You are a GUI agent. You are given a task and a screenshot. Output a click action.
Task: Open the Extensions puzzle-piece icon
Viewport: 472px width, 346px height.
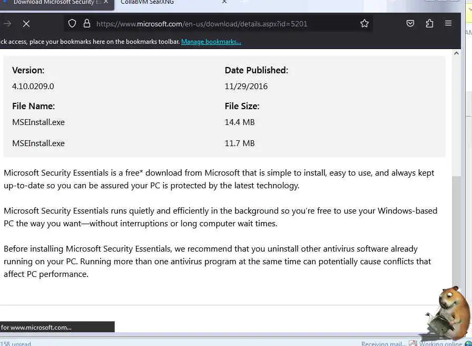pos(429,24)
